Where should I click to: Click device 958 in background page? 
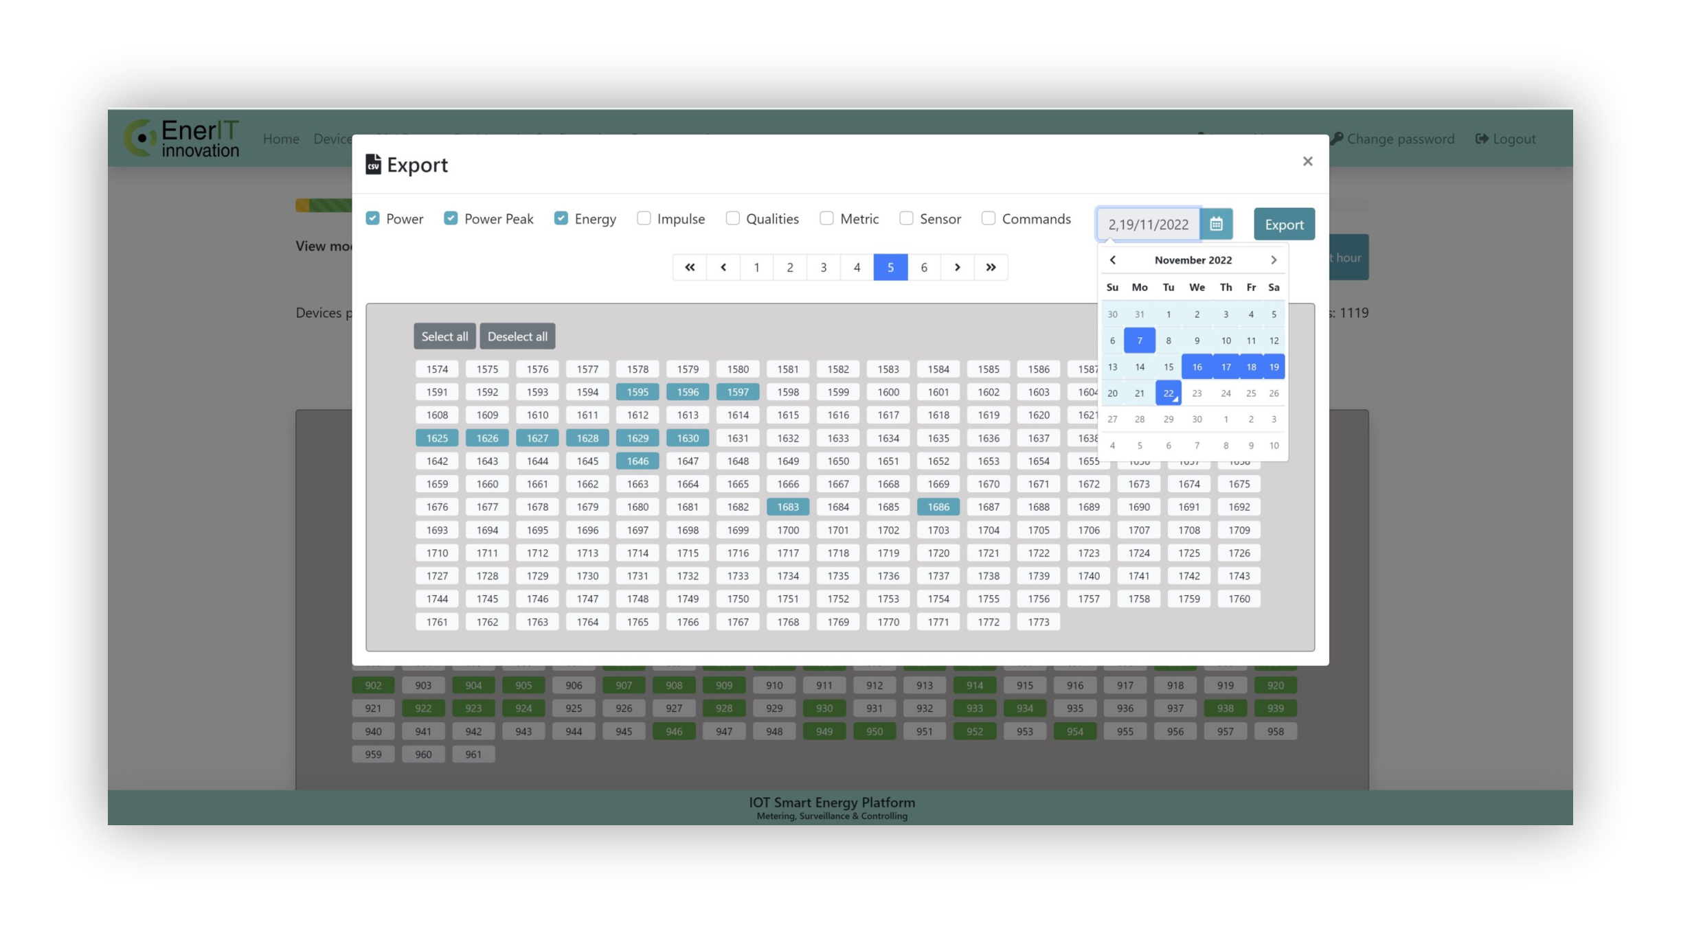(x=1276, y=731)
